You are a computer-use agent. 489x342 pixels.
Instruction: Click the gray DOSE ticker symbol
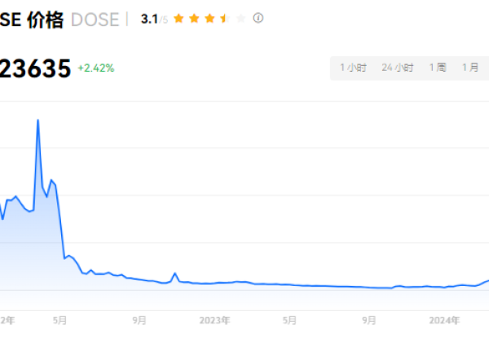pyautogui.click(x=95, y=20)
